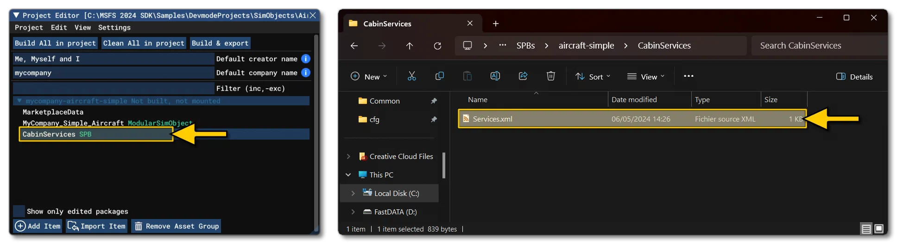
Task: Click aircraft-simple in the address breadcrumb
Action: [x=586, y=46]
